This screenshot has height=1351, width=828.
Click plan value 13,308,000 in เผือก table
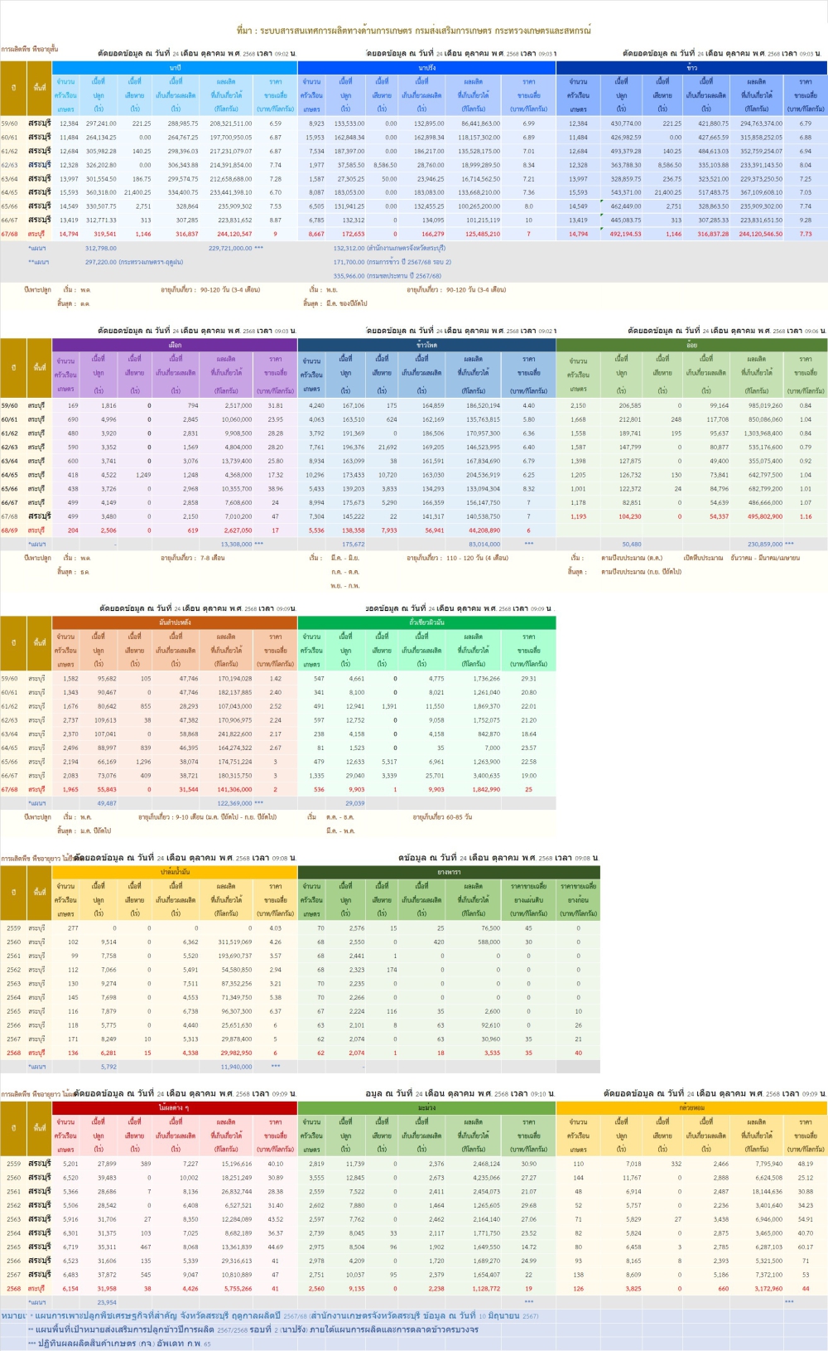click(x=241, y=545)
